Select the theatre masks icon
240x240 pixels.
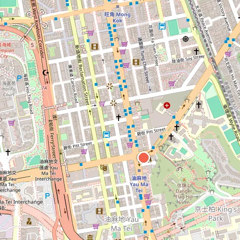click(x=104, y=168)
